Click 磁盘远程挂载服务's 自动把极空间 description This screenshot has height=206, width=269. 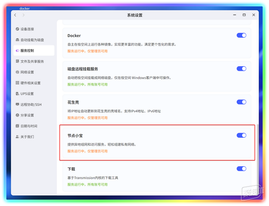click(119, 78)
